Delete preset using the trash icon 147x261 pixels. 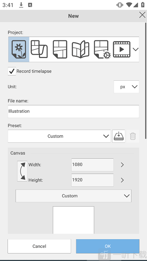pyautogui.click(x=133, y=136)
